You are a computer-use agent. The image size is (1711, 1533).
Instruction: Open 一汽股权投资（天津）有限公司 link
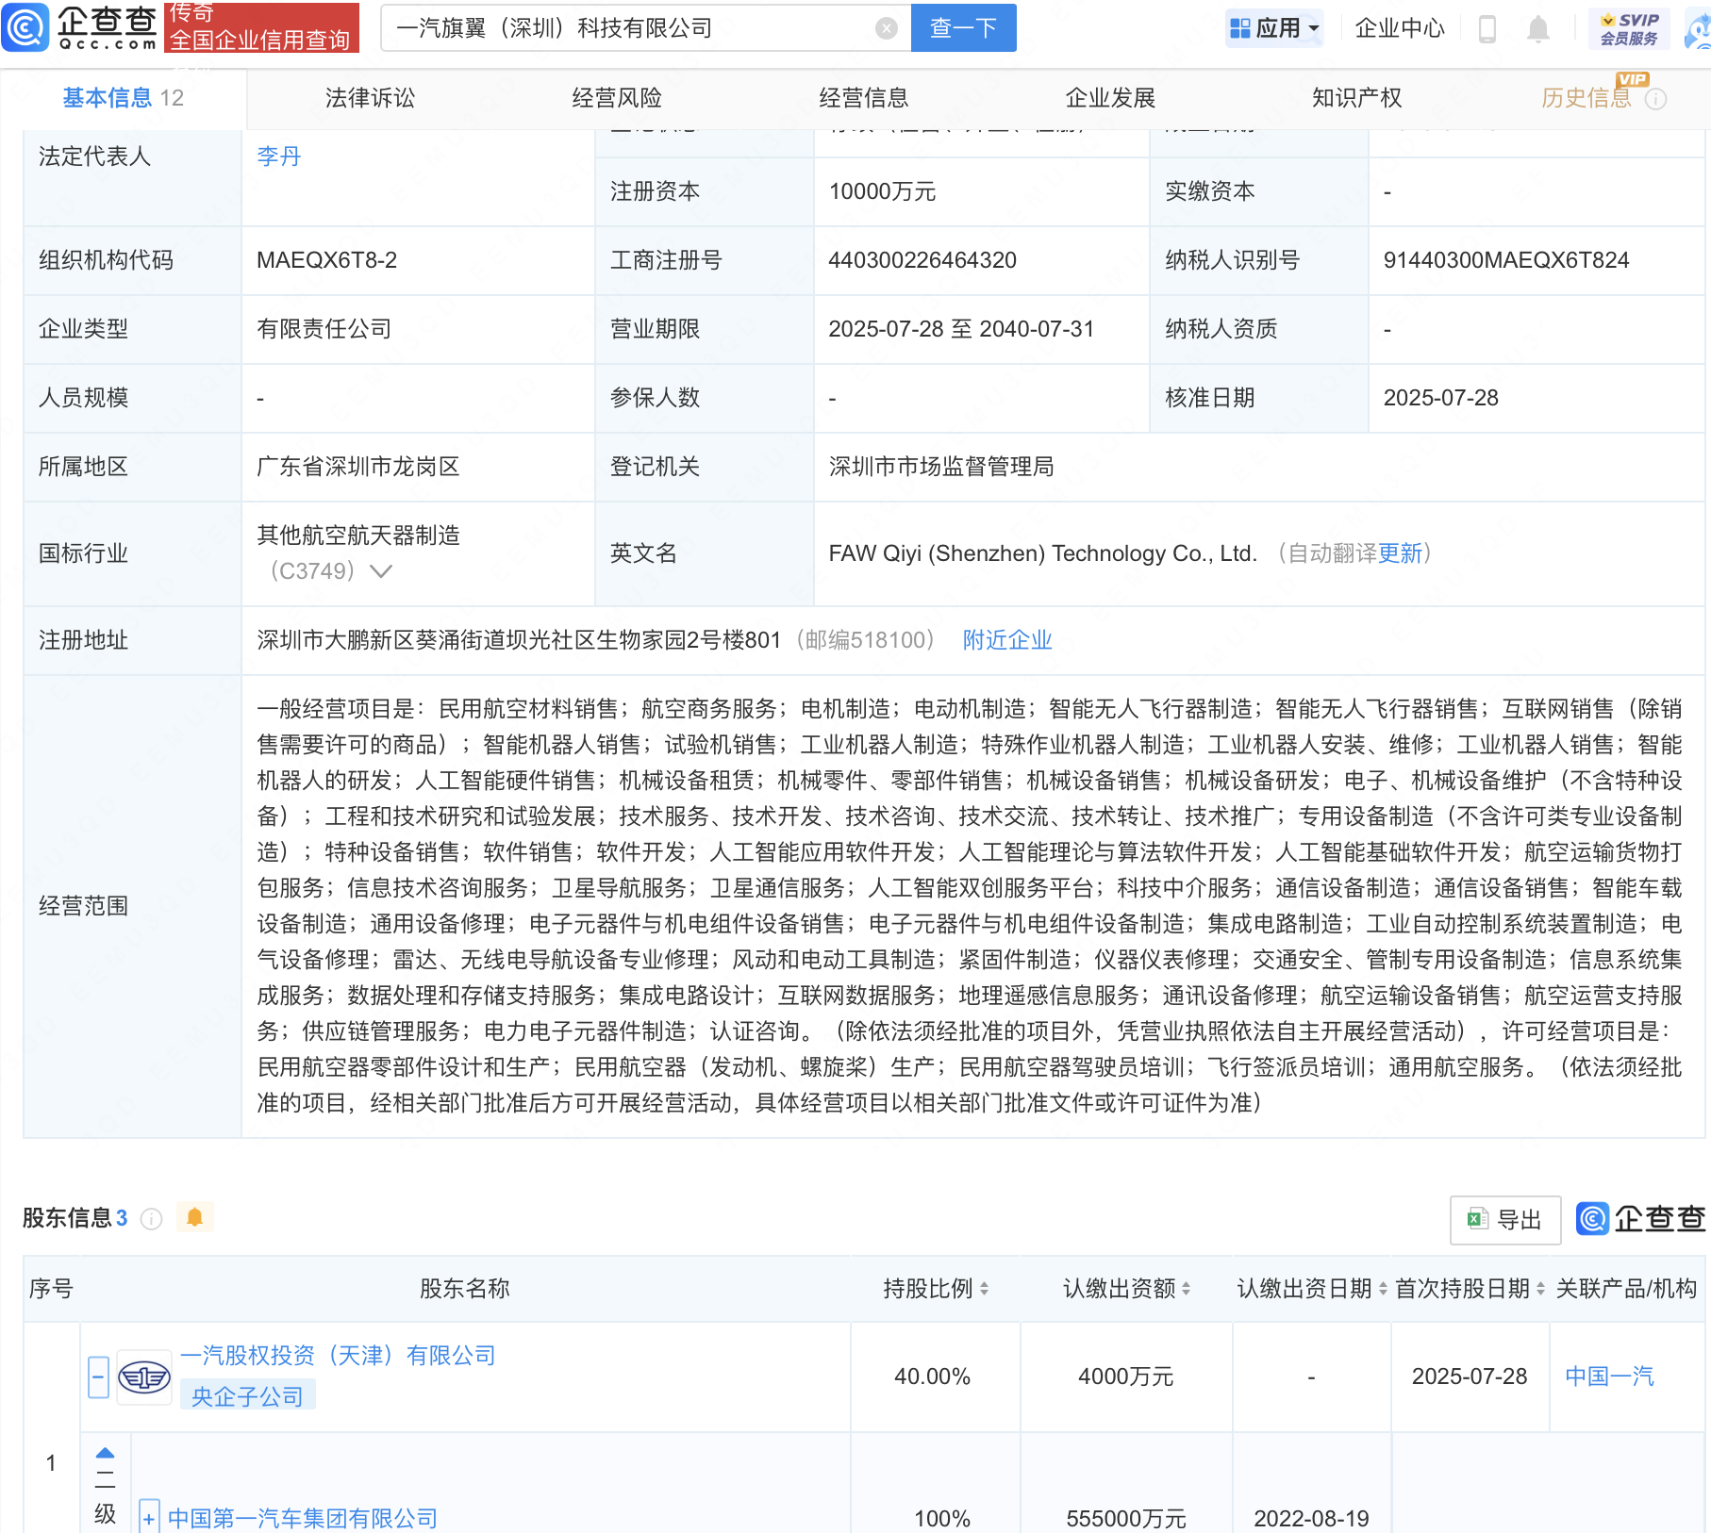[338, 1356]
